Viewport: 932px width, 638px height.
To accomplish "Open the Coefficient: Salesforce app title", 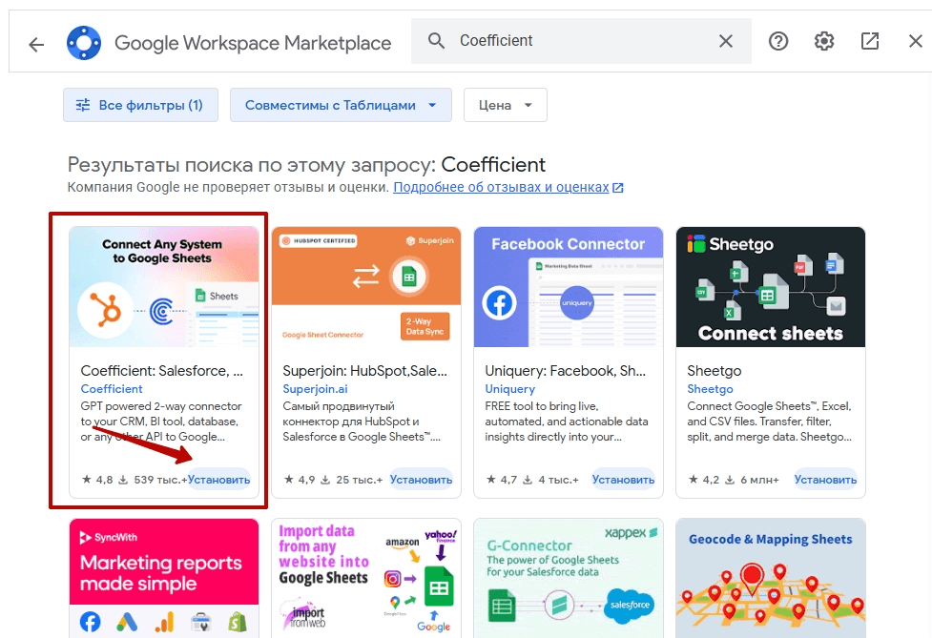I will click(161, 371).
